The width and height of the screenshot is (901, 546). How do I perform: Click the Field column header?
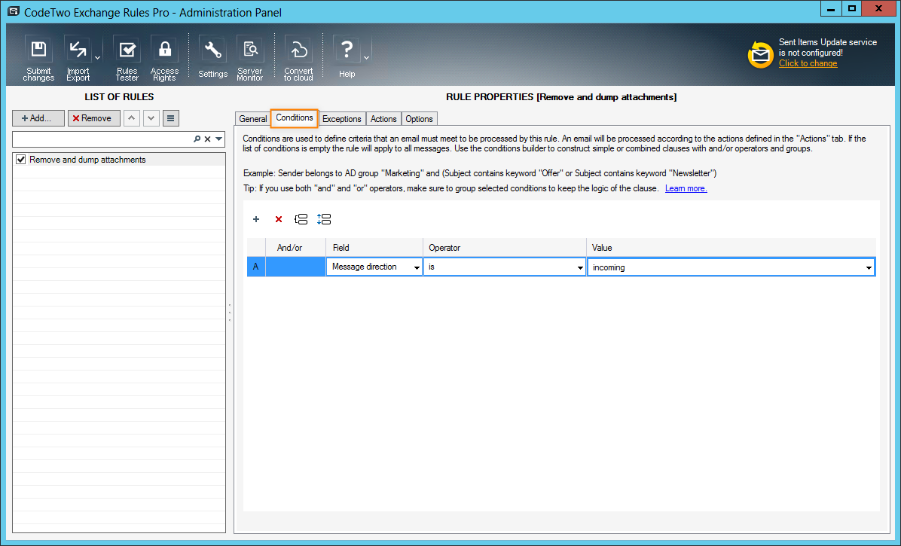coord(374,248)
